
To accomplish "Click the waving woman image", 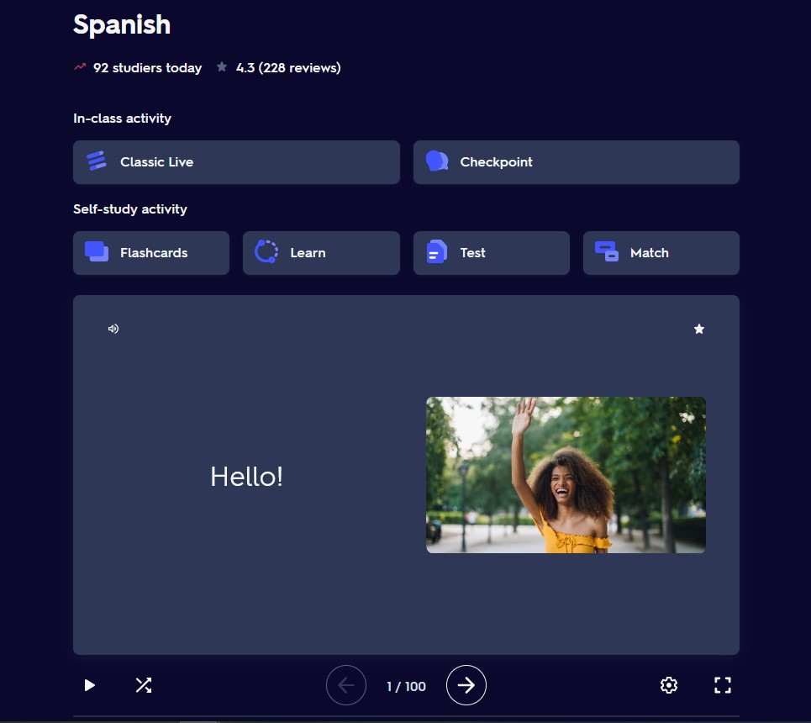I will [x=566, y=475].
